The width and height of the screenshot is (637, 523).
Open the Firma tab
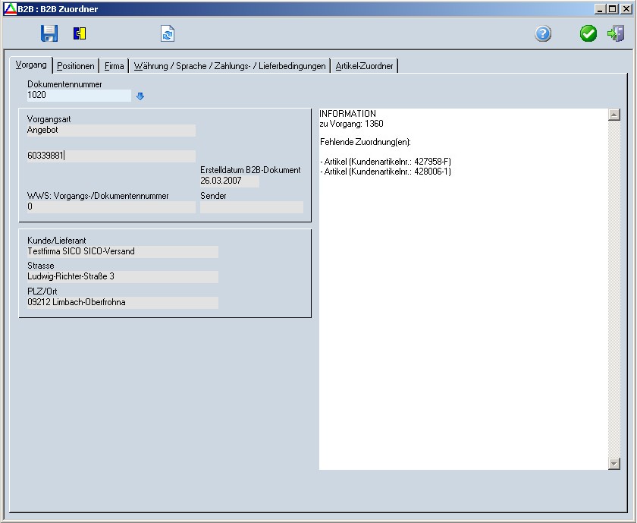(114, 66)
